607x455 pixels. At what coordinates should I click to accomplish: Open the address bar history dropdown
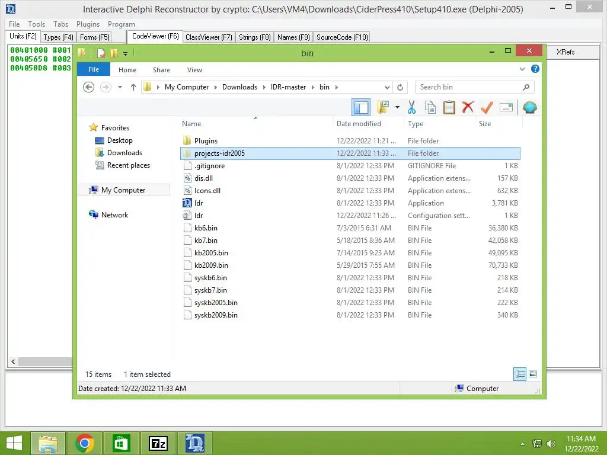(x=387, y=87)
